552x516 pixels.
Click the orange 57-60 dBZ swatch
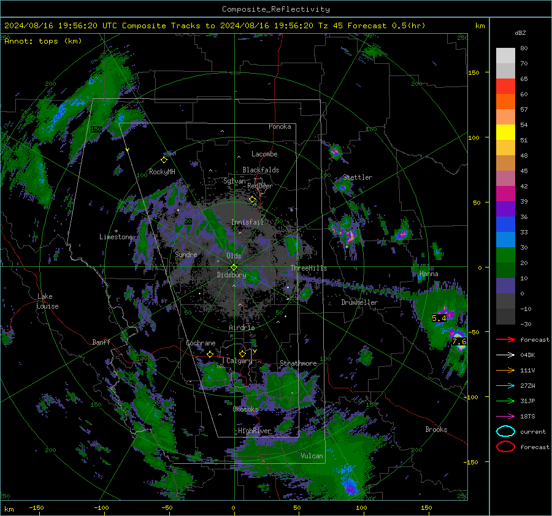[505, 102]
